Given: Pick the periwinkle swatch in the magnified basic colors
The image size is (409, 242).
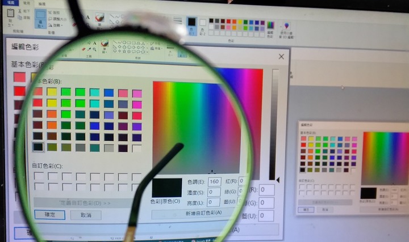Looking at the screenshot, I should pyautogui.click(x=108, y=115).
